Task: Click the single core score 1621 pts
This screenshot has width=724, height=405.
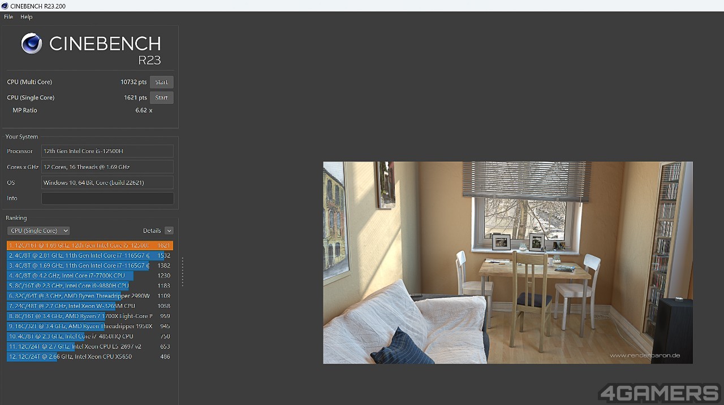Action: click(x=135, y=98)
